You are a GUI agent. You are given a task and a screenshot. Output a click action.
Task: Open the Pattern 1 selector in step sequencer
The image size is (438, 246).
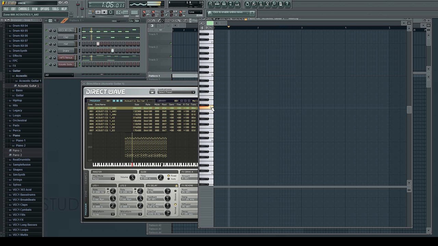coord(76,20)
